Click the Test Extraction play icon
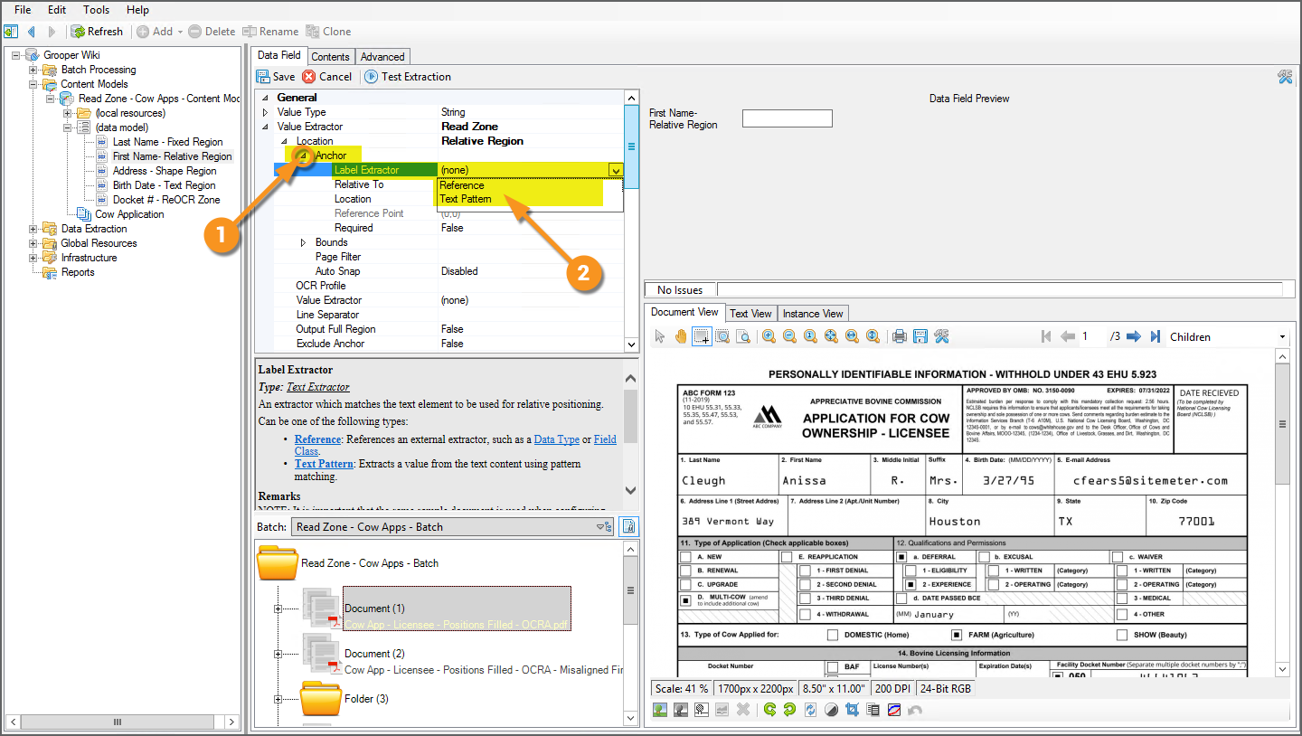This screenshot has width=1302, height=736. coord(372,77)
